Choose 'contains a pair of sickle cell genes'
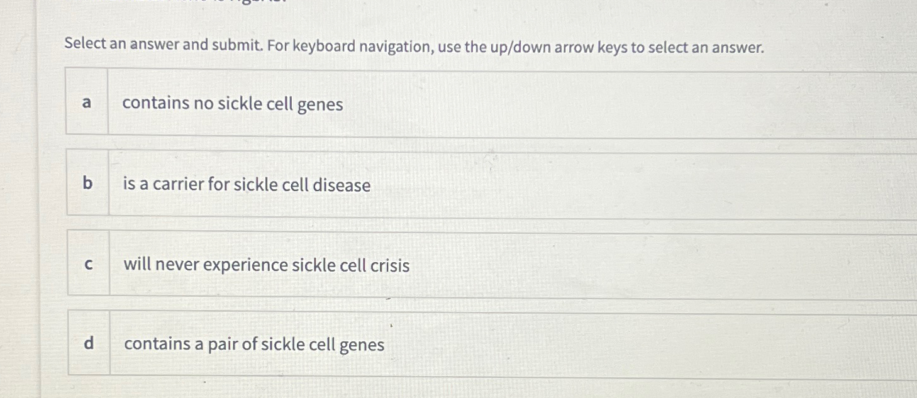The width and height of the screenshot is (917, 398). [x=254, y=344]
